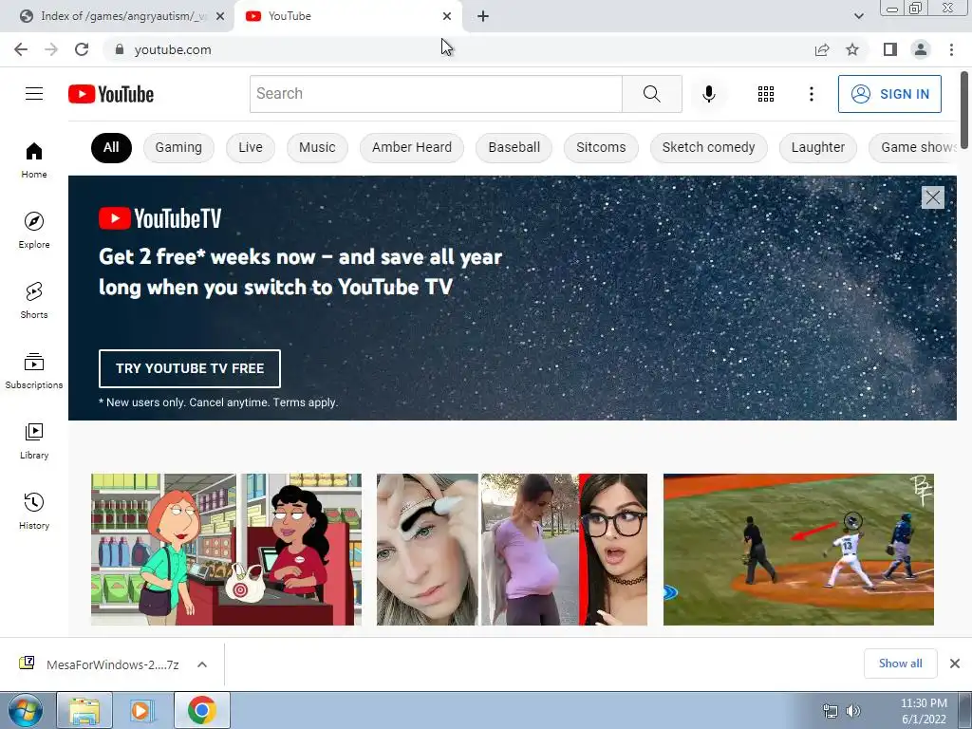Select the Sitcoms filter chip
972x729 pixels.
pos(601,147)
